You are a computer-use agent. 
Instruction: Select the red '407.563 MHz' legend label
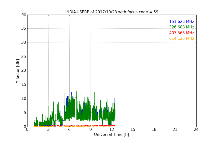[x=182, y=33]
